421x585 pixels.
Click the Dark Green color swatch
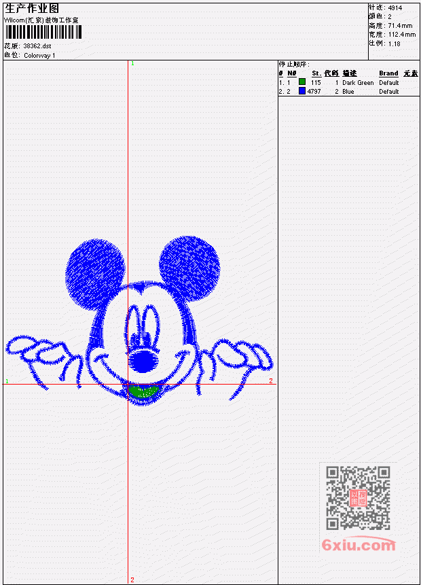(x=302, y=82)
